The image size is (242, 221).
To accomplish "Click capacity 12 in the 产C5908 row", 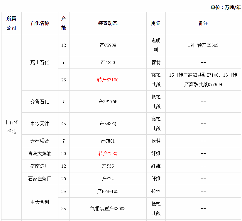I will pyautogui.click(x=64, y=45).
